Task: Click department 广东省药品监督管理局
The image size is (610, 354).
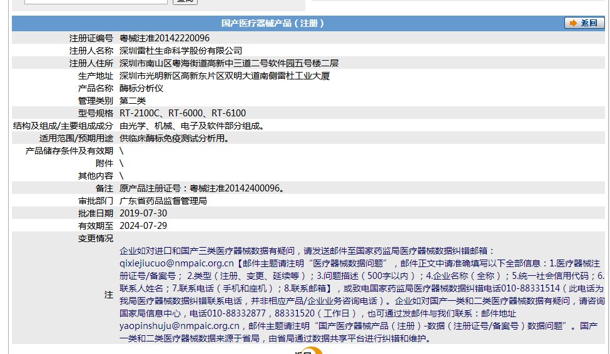Action: 163,201
